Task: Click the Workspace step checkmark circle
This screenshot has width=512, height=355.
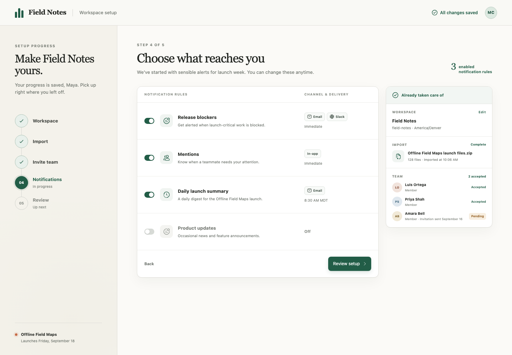Action: (21, 121)
